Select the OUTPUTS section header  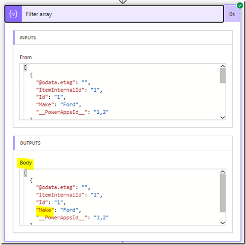123,143
